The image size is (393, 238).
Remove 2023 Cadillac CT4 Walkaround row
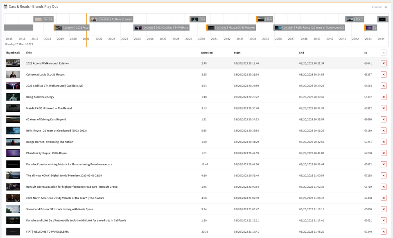tap(383, 86)
